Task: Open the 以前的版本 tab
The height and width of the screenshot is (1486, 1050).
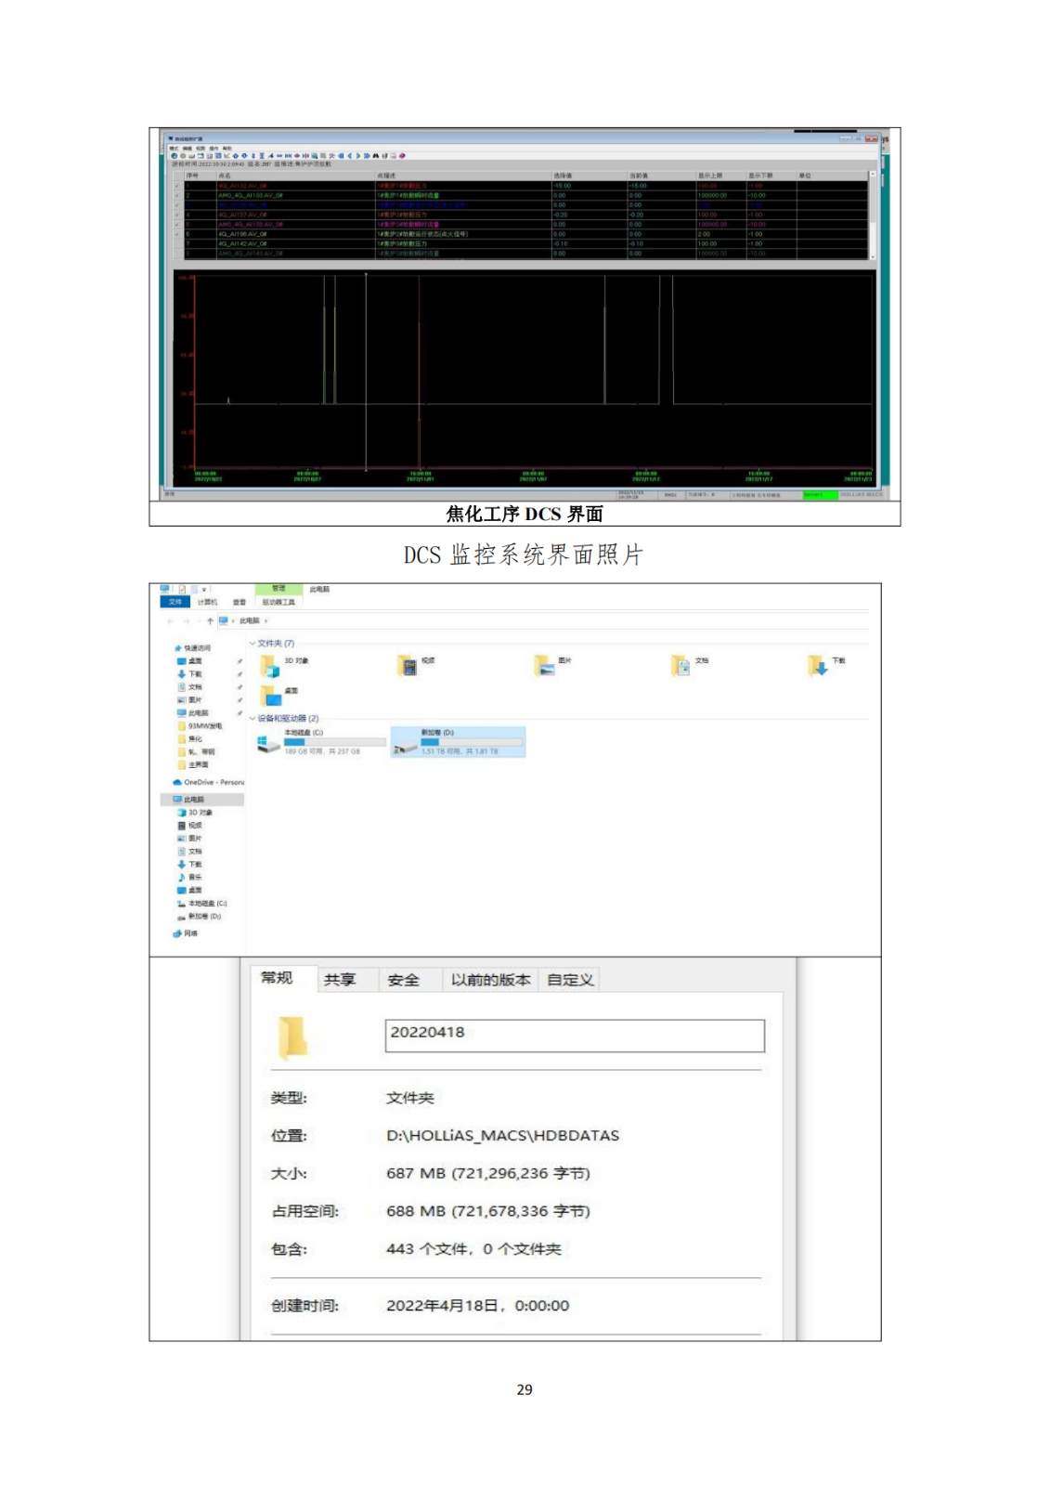Action: pos(490,980)
